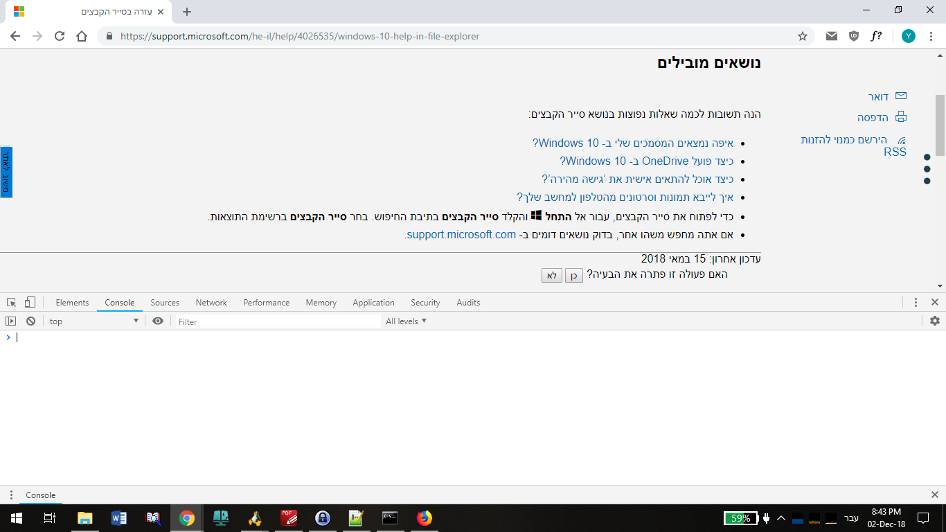Close the bottom Console drawer
Screen dimensions: 946x532
934,495
